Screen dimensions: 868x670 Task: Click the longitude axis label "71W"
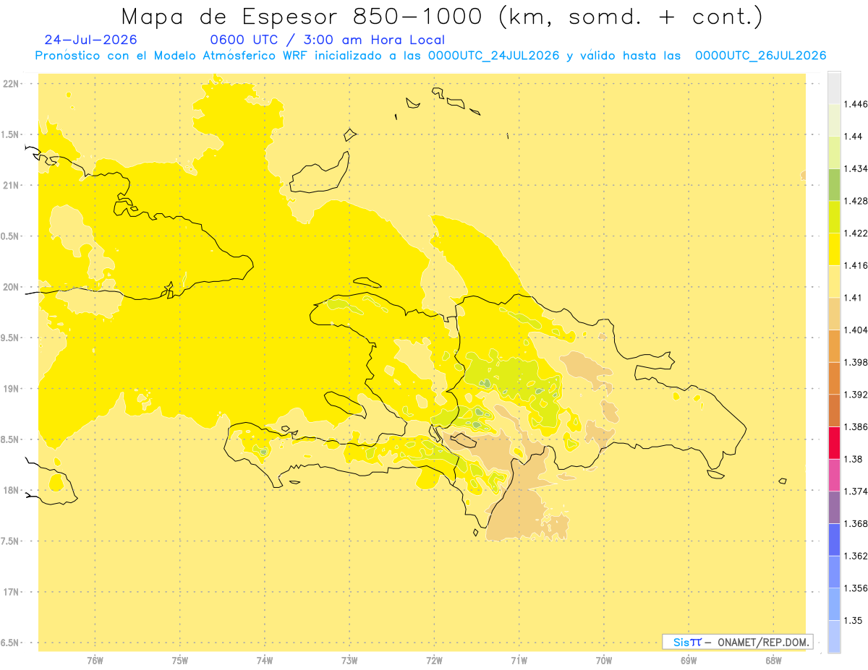pyautogui.click(x=519, y=661)
